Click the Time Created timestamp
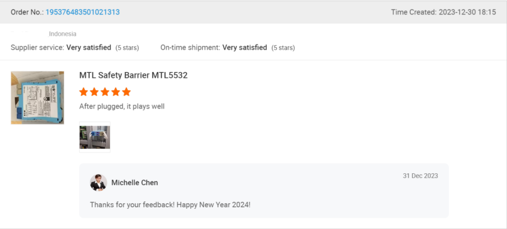Screen dimensions: 507x229 (443, 12)
